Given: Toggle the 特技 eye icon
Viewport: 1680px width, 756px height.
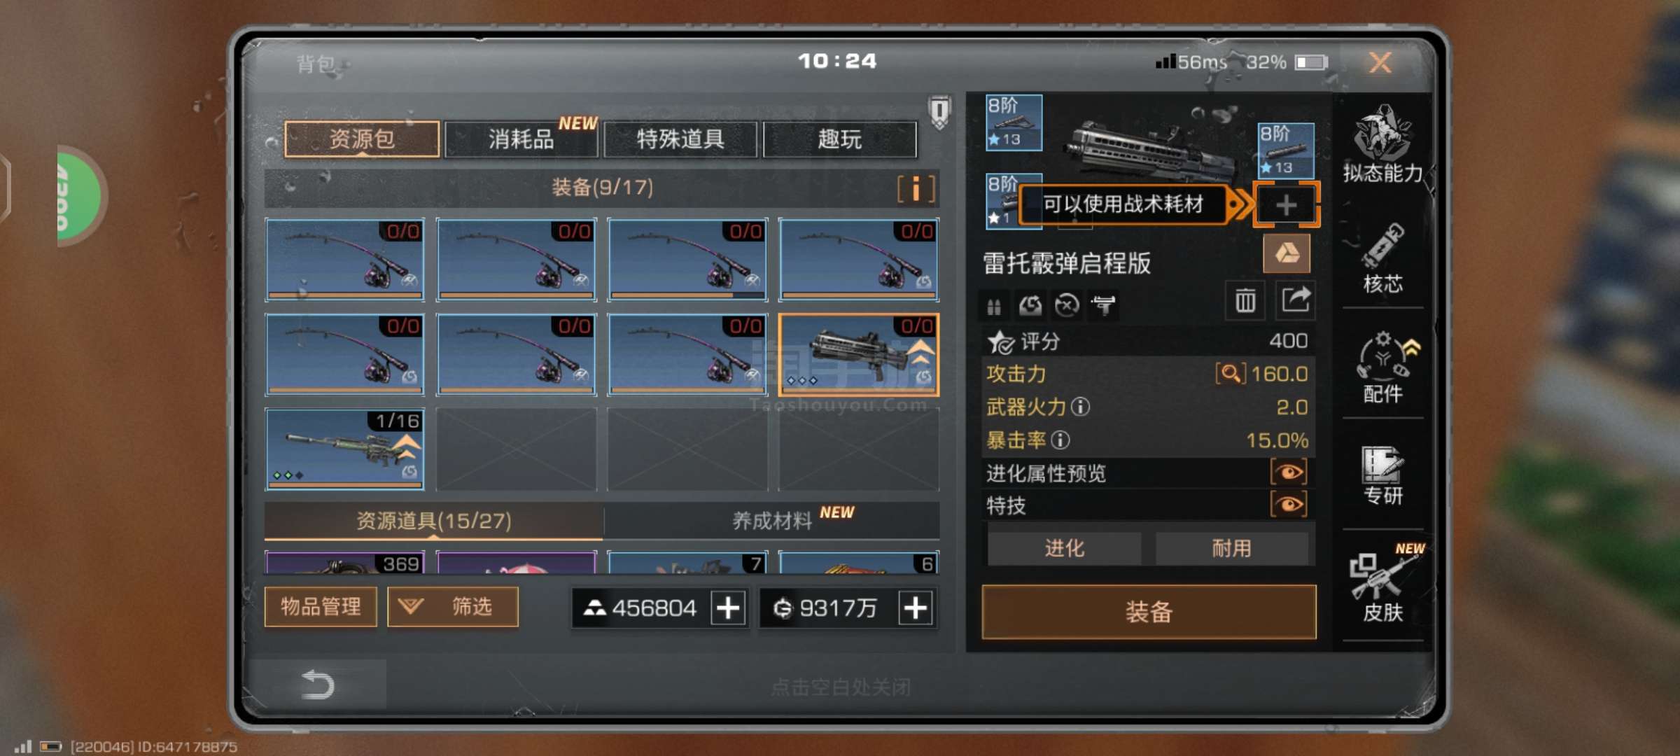Looking at the screenshot, I should tap(1289, 505).
